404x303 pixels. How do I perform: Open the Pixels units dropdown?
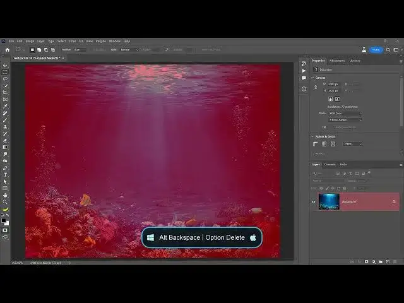pos(352,144)
